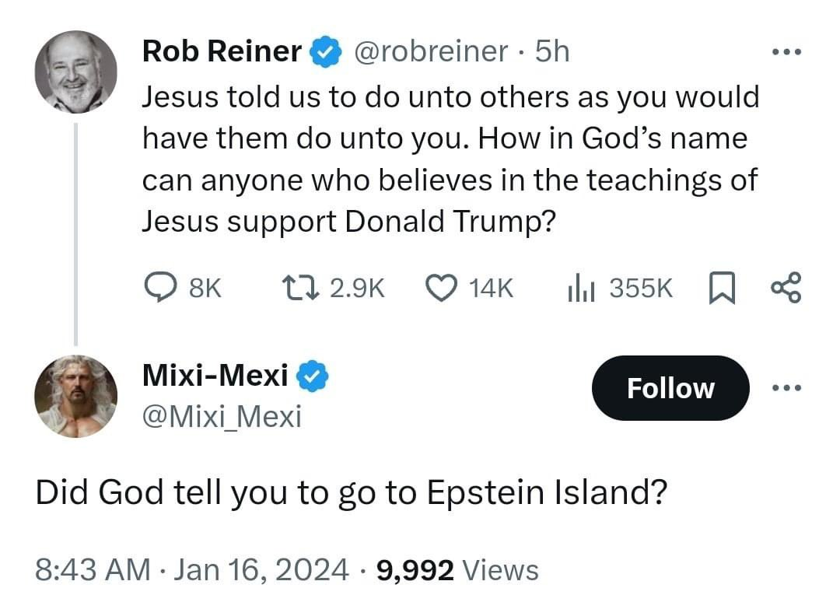Visit the @robreiner handle
This screenshot has width=840, height=616.
pyautogui.click(x=430, y=51)
